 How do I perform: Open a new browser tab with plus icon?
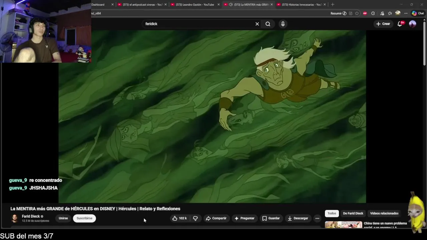point(333,5)
